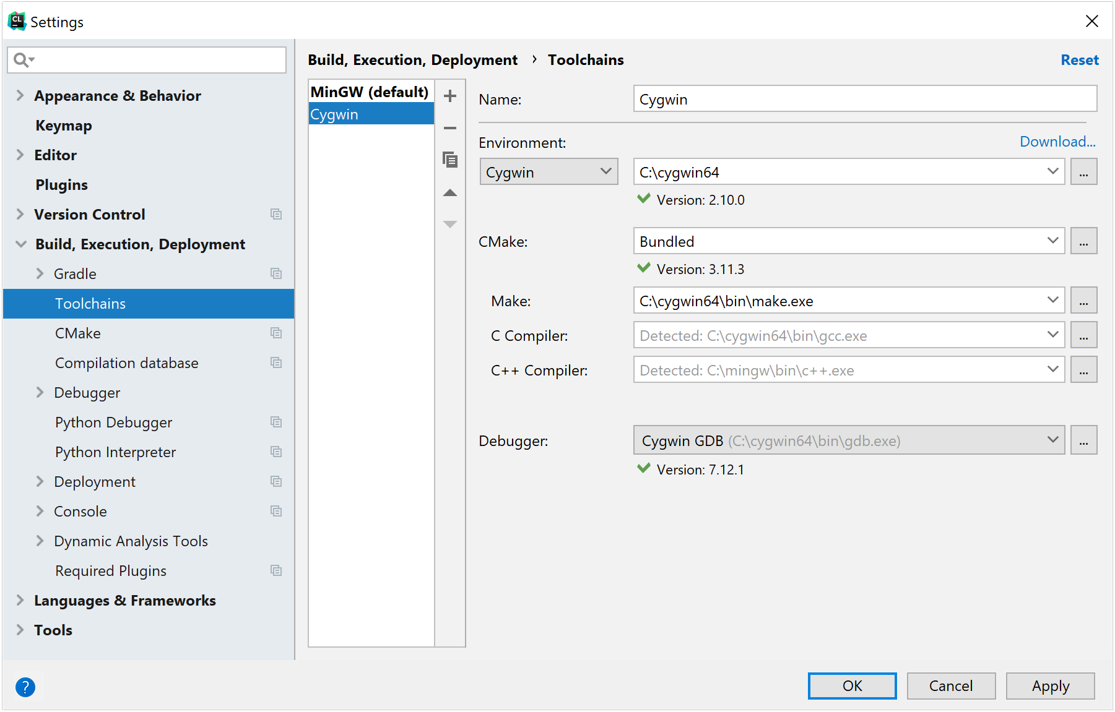
Task: Browse for the Cygwin environment path
Action: 1083,172
